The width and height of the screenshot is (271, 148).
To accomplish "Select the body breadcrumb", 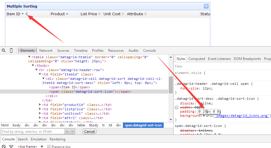I will (16, 125).
